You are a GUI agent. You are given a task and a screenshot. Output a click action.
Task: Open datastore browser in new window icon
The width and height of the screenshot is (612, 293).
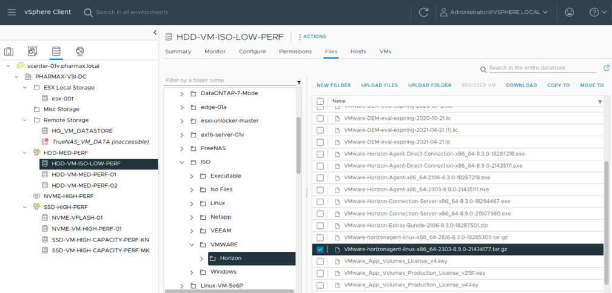(x=606, y=68)
